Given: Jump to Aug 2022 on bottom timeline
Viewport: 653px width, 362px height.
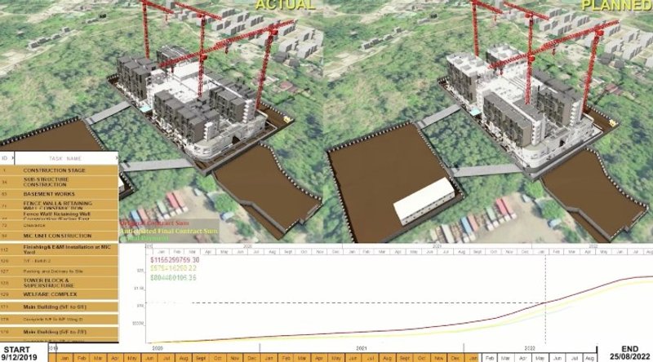Looking at the screenshot, I should point(589,358).
